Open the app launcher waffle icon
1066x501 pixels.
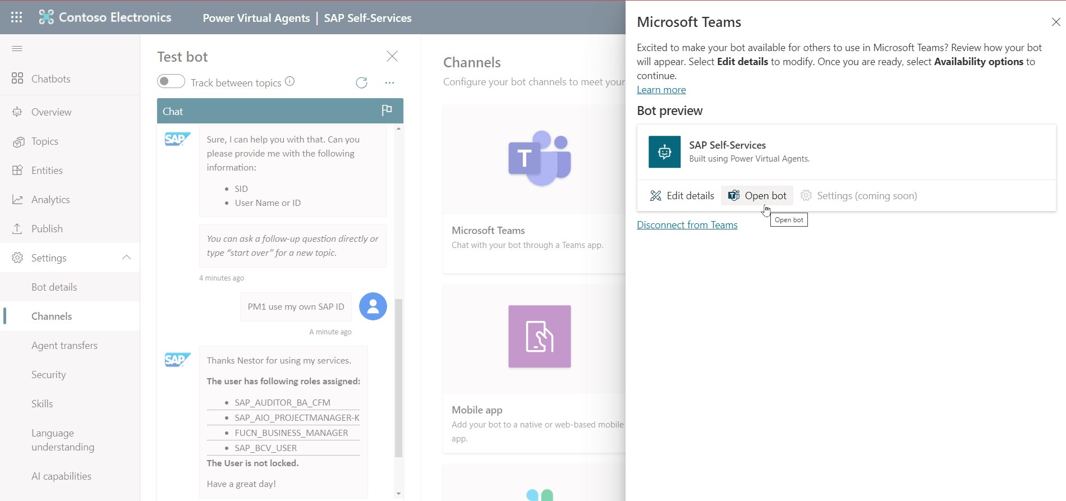pos(17,17)
